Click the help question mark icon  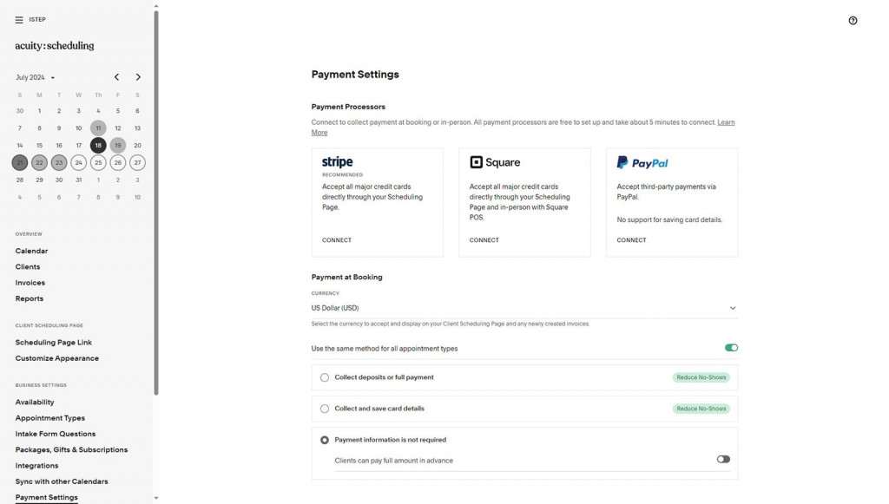point(853,21)
